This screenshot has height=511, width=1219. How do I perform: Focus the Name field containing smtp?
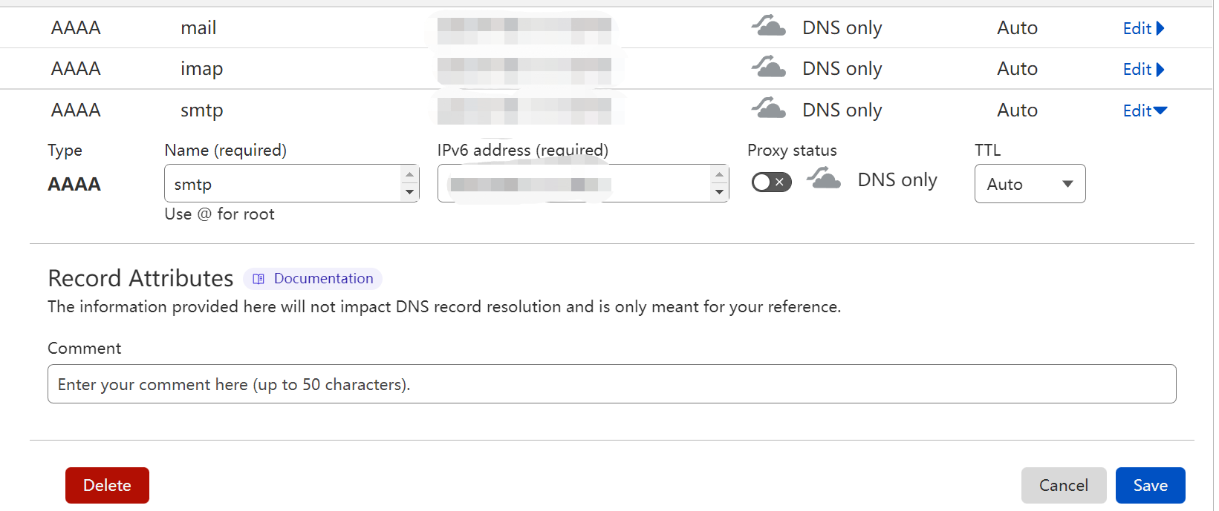(x=282, y=183)
